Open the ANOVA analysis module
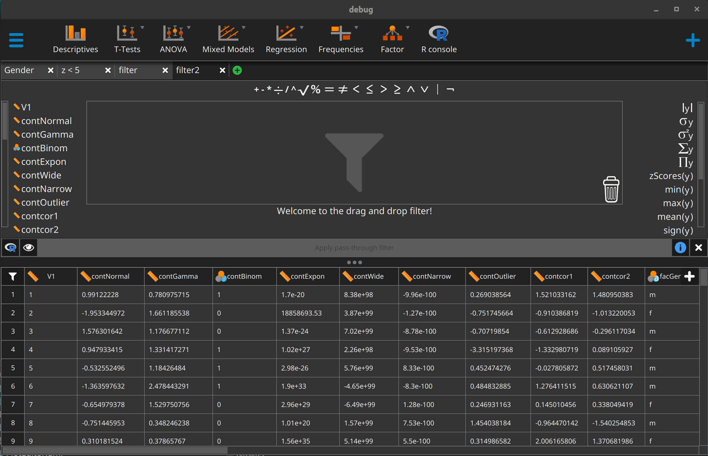 coord(173,39)
